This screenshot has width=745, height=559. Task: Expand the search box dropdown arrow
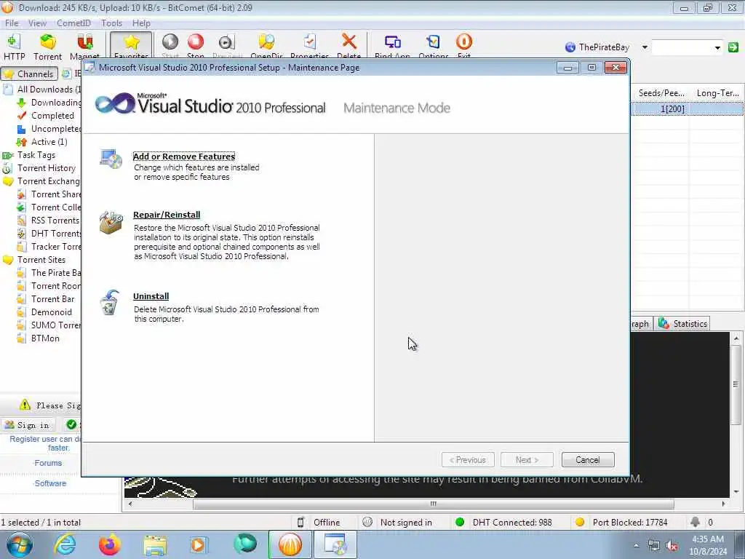point(717,47)
